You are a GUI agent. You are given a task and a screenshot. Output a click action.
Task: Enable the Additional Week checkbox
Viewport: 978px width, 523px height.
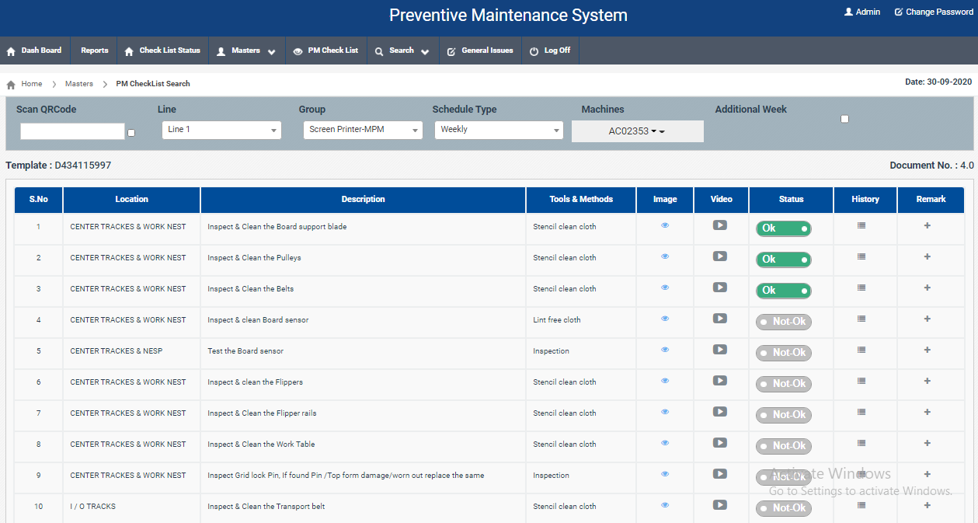point(845,119)
